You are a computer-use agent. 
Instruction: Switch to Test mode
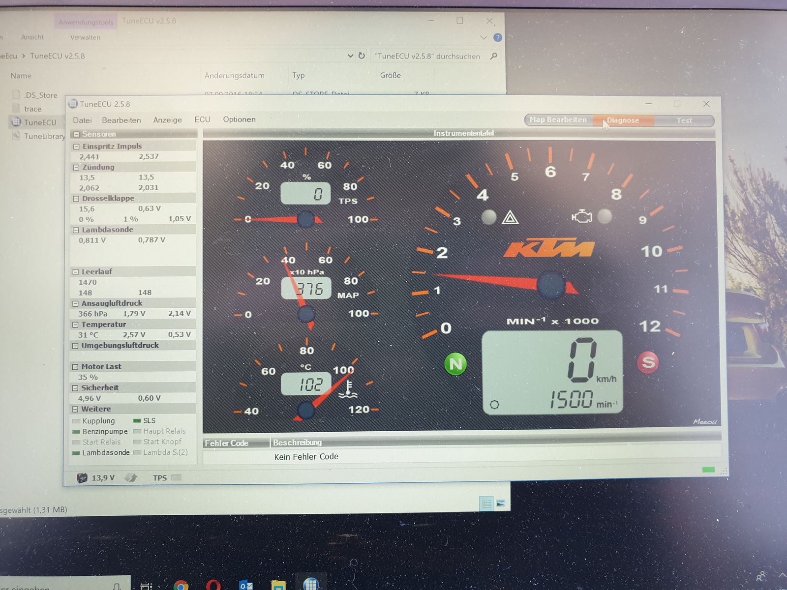684,120
